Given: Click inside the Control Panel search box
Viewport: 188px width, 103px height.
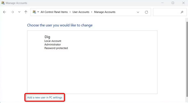Looking at the screenshot, I should tap(170, 12).
